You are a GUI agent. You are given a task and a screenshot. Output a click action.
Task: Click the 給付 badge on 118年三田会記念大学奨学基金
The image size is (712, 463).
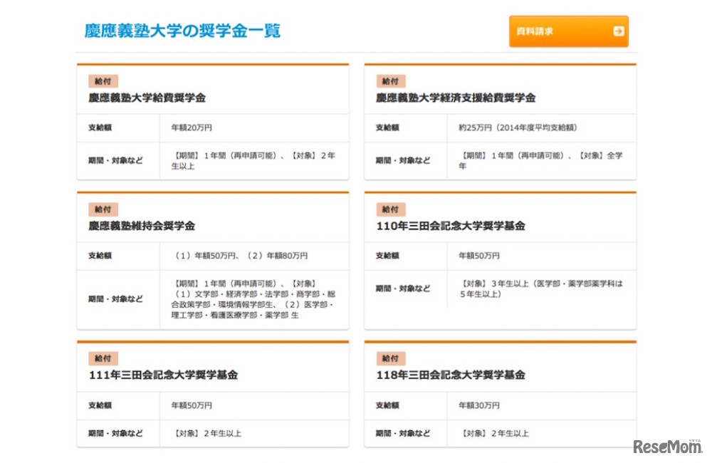[x=390, y=358]
